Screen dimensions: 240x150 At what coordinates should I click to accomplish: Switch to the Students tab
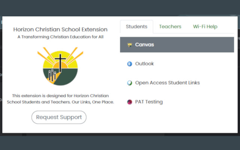pos(136,27)
